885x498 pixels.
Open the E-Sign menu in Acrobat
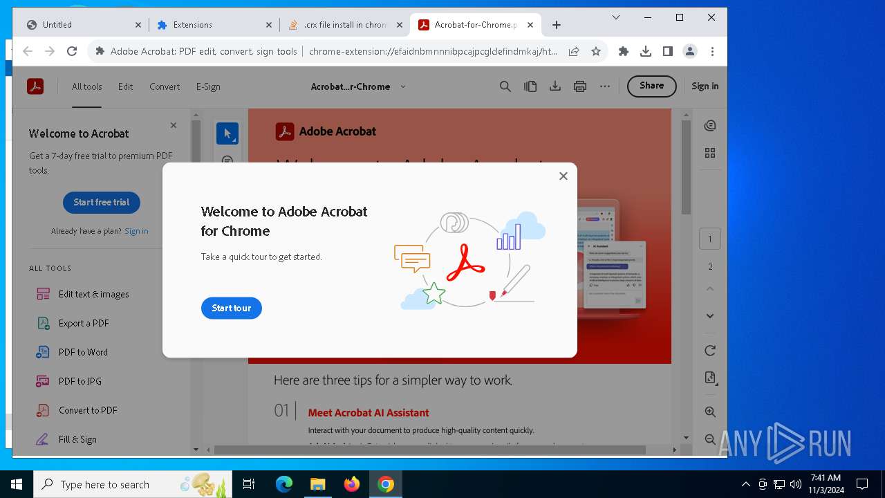(208, 86)
